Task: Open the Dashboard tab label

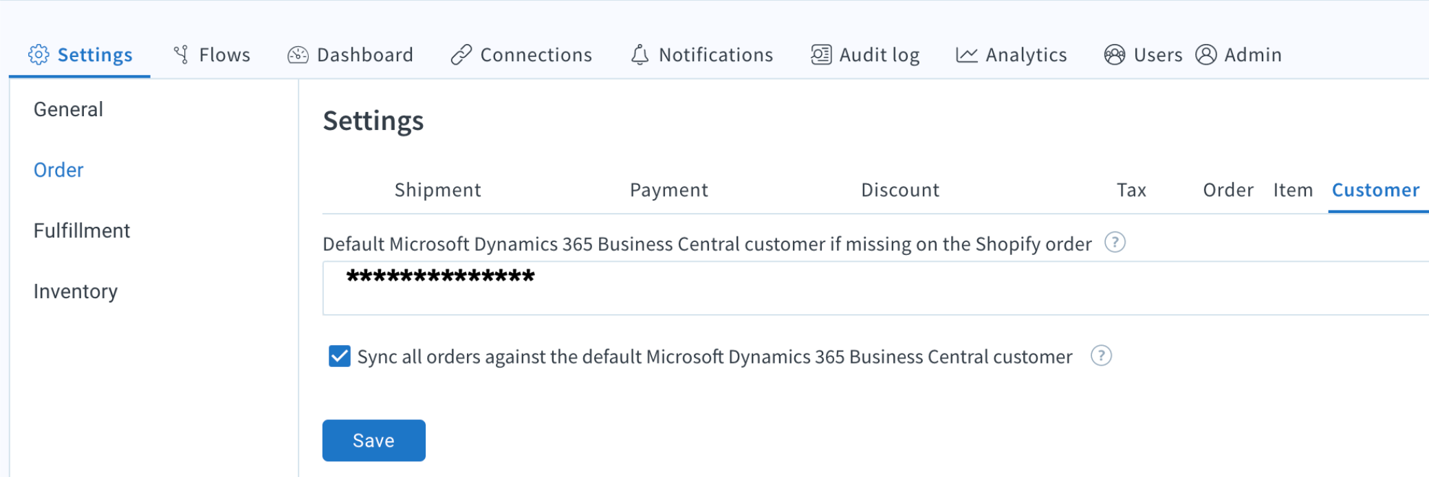Action: pyautogui.click(x=365, y=55)
